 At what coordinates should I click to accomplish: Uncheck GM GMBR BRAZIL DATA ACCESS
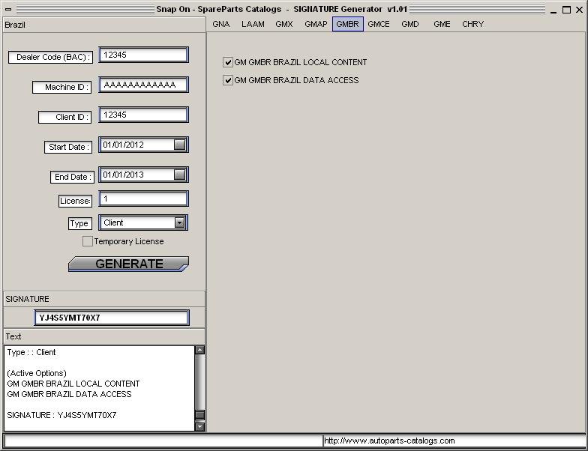coord(228,80)
